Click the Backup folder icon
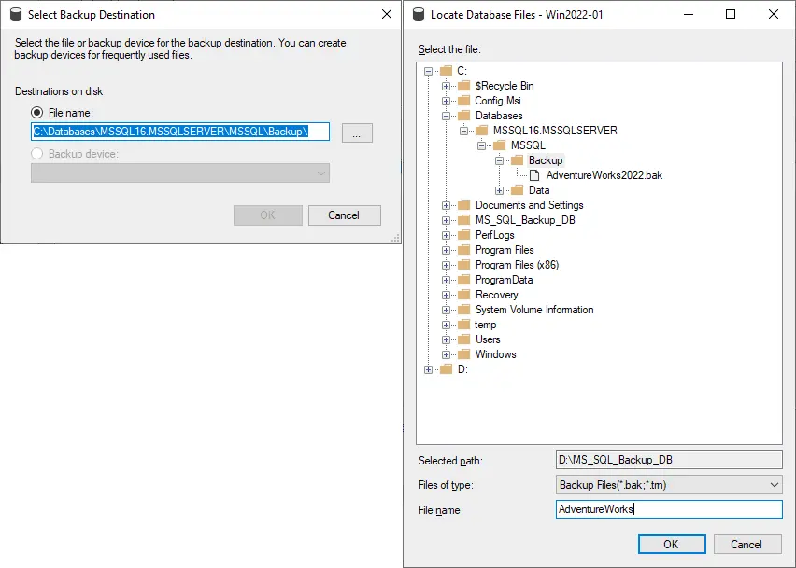Screen dimensions: 796x568 (x=518, y=160)
